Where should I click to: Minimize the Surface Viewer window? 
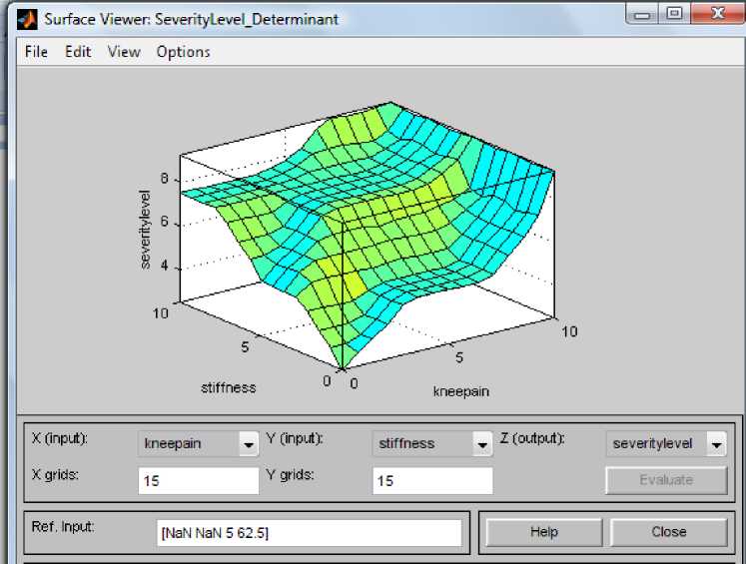pos(642,14)
